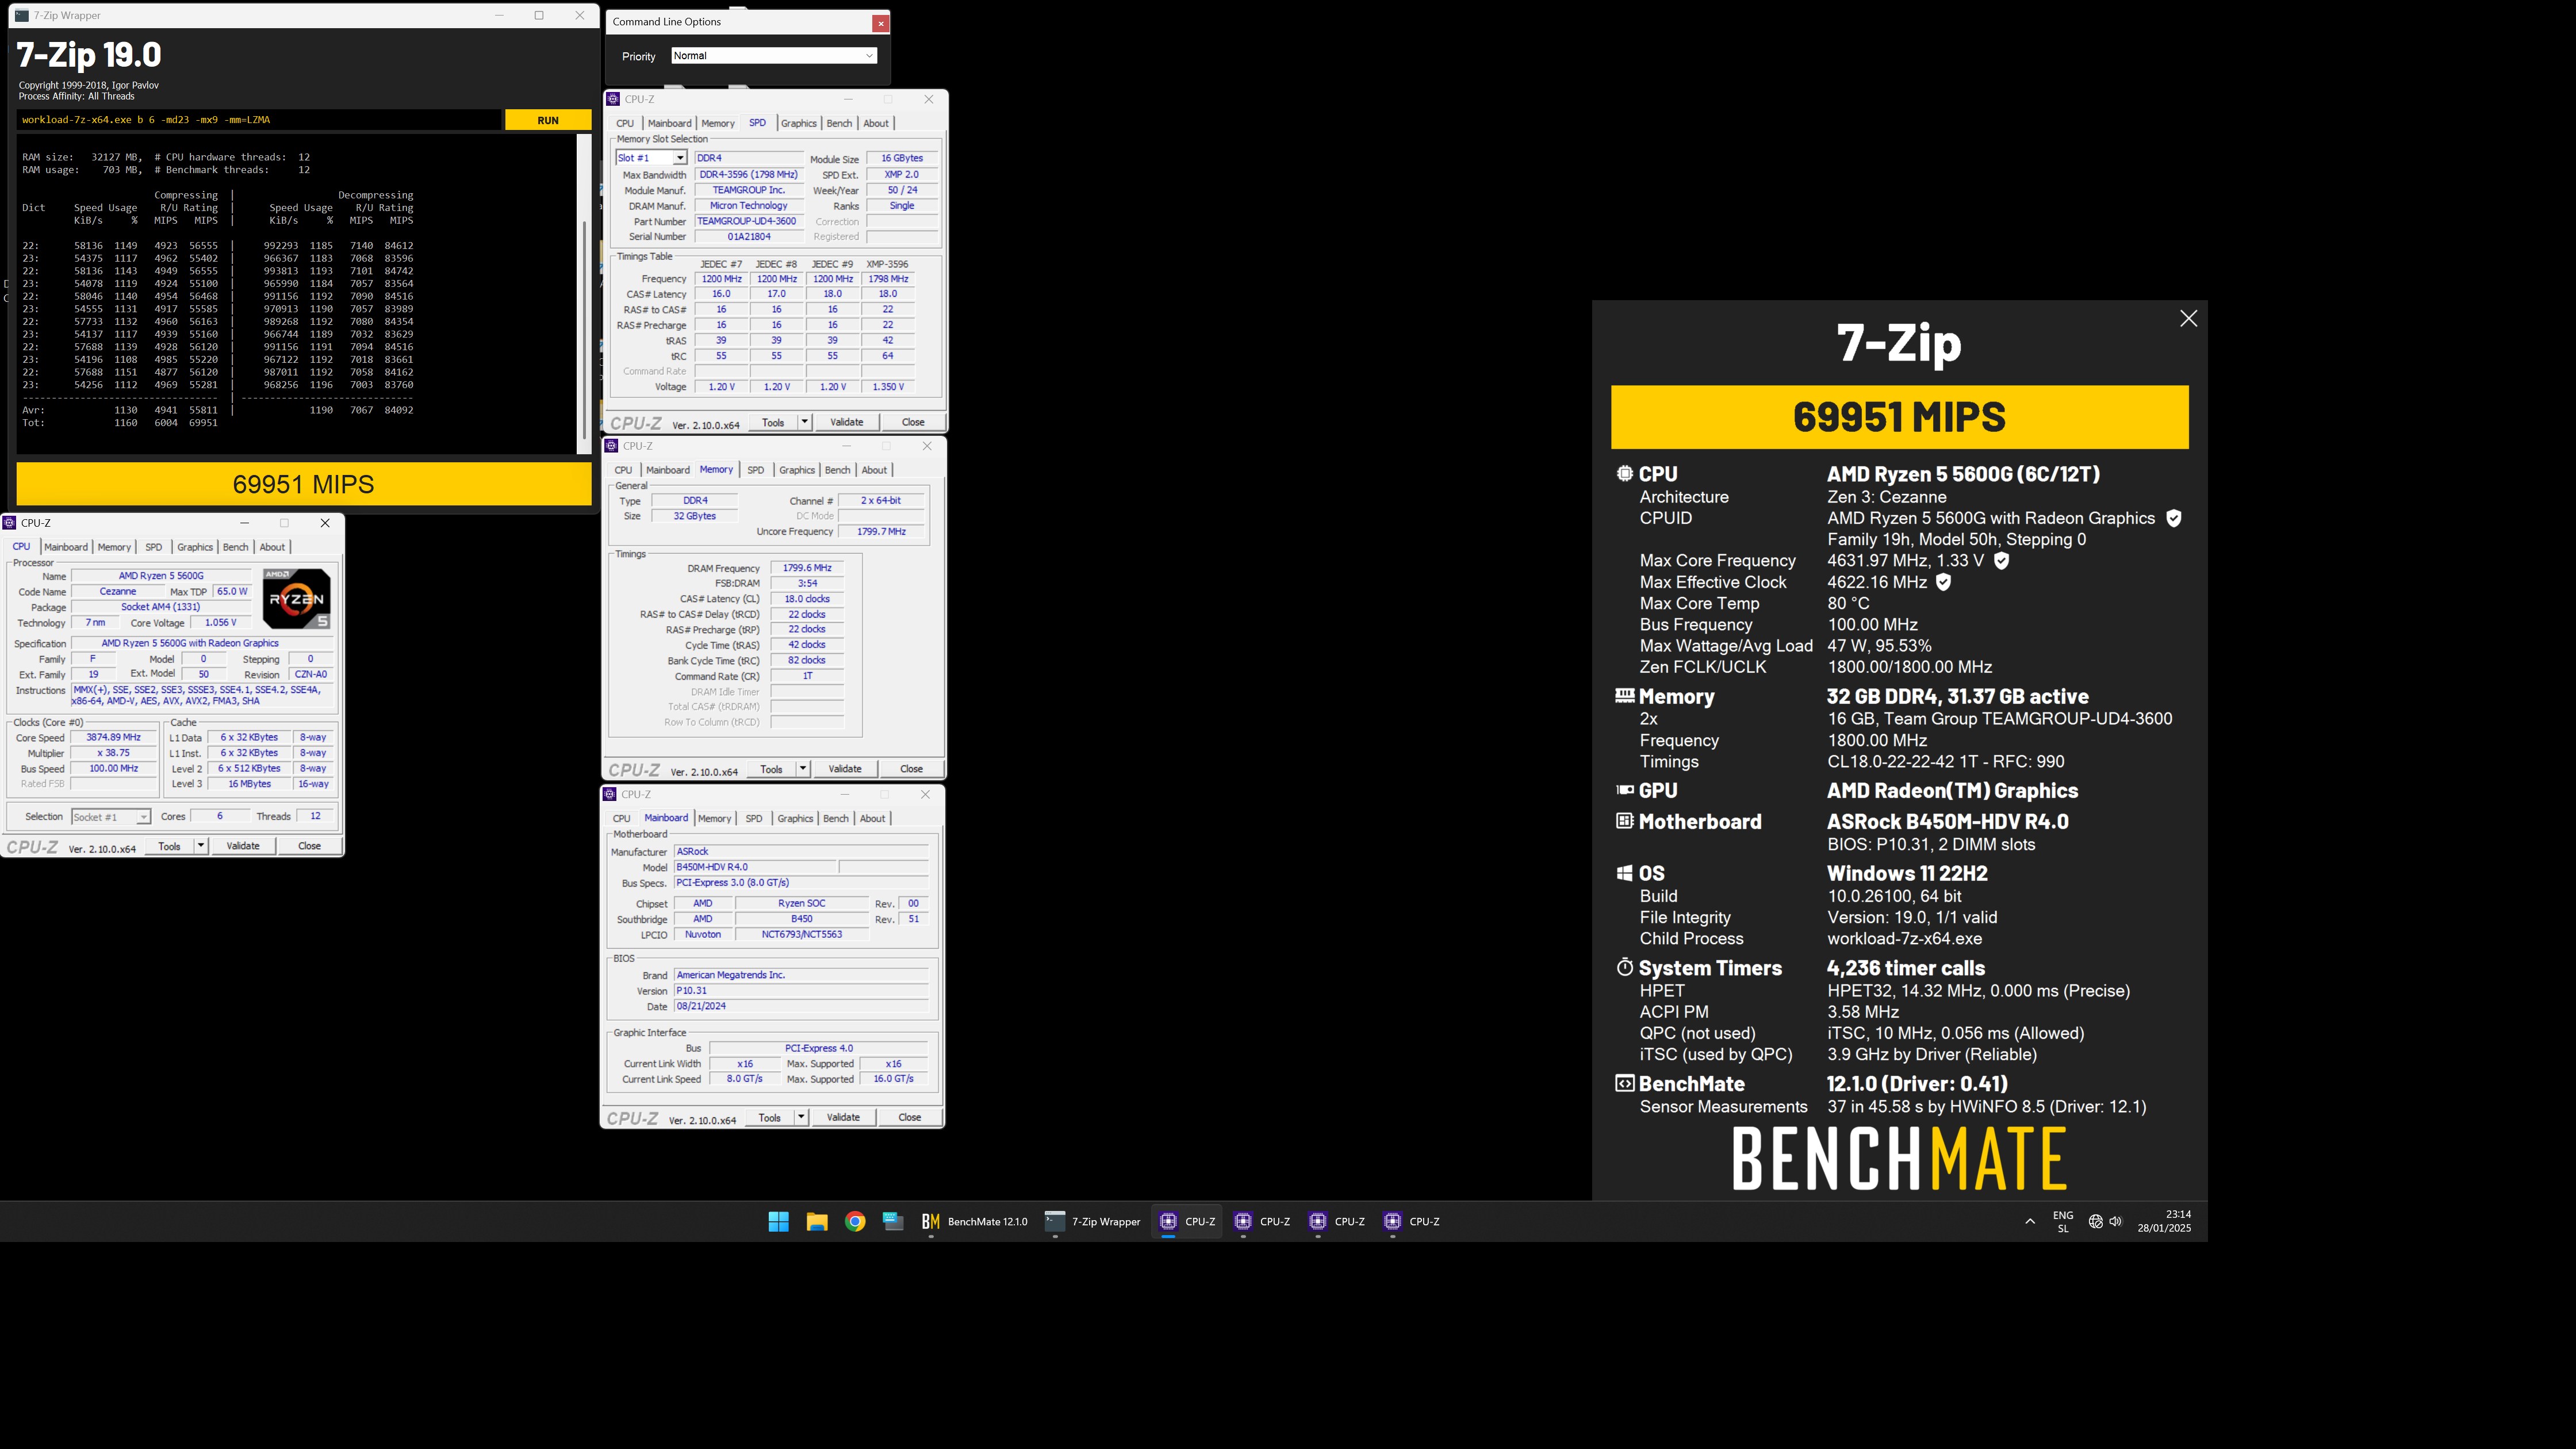Viewport: 2576px width, 1449px height.
Task: Open About tab in the SPD CPU-Z window
Action: [876, 123]
